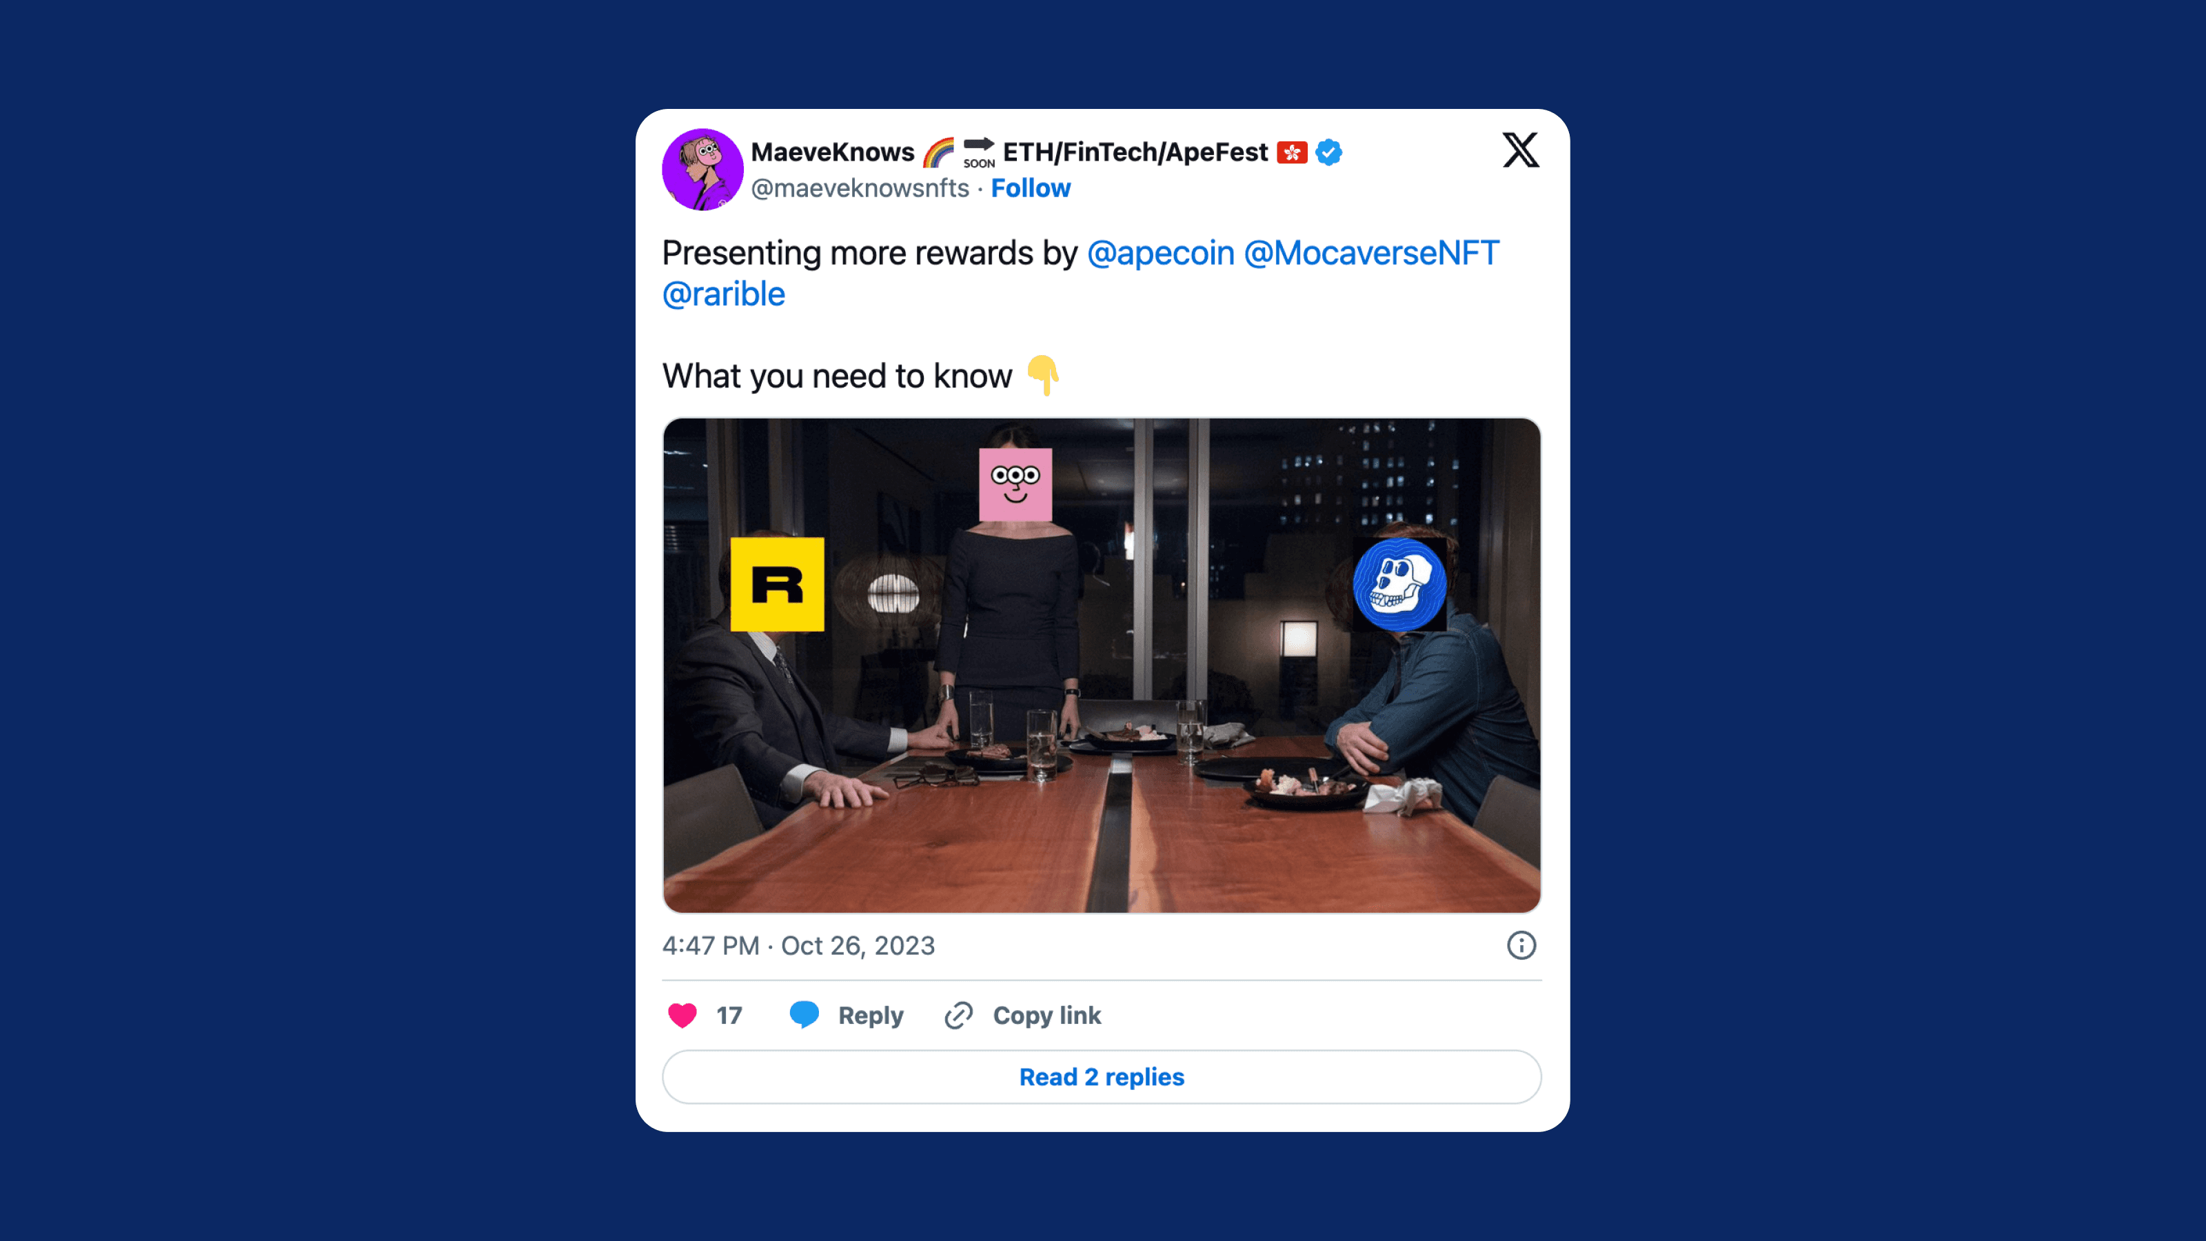Click the Read 2 replies button
Screen dimensions: 2206x1241
[x=1102, y=1076]
